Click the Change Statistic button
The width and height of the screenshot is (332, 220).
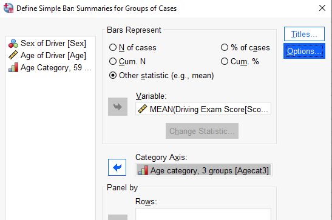point(202,131)
